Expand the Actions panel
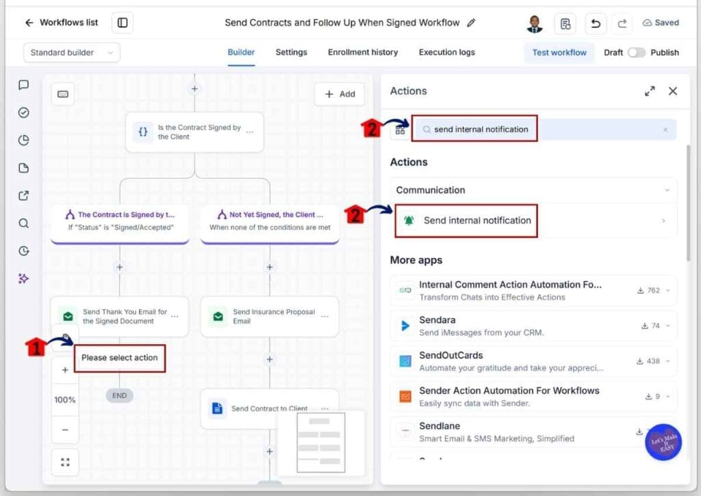701x496 pixels. (650, 91)
